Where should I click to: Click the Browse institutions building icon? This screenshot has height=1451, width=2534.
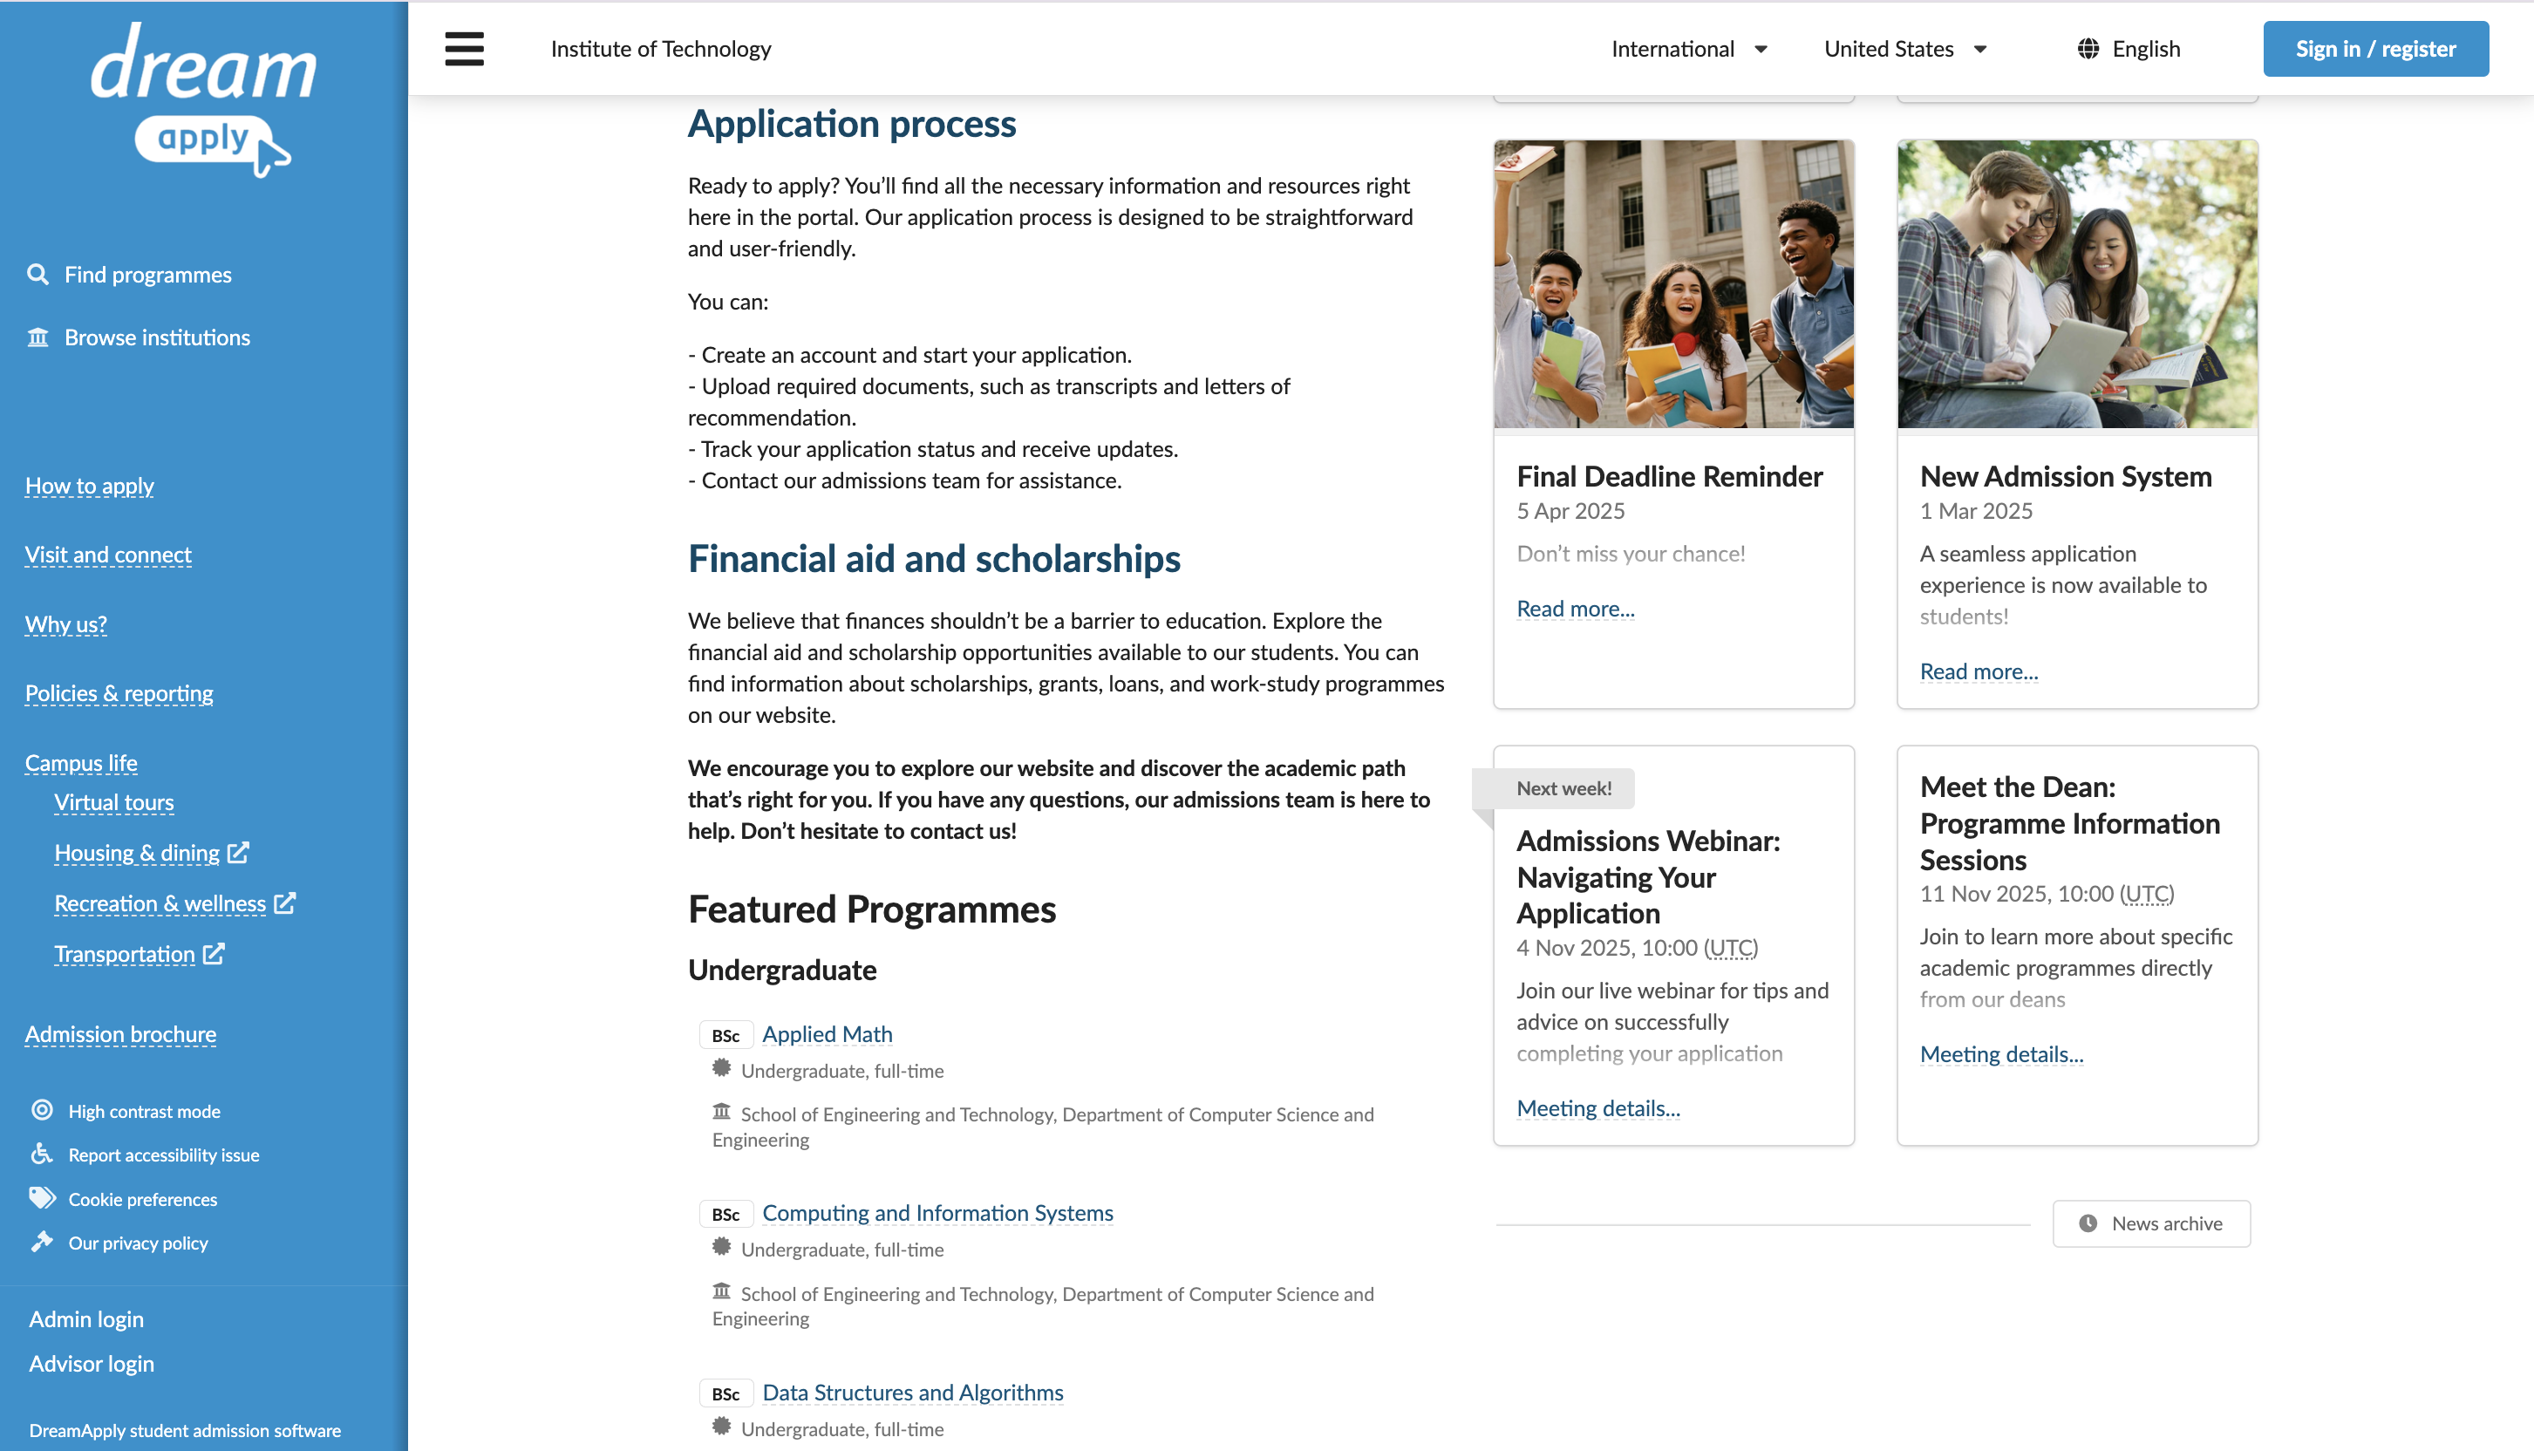[37, 337]
